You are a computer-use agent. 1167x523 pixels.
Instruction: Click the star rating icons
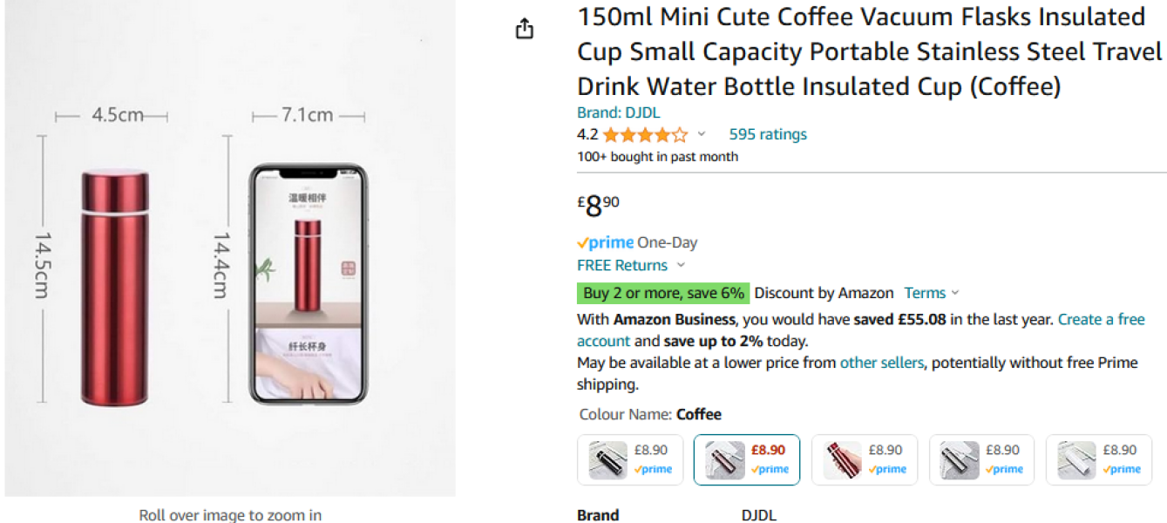point(644,135)
